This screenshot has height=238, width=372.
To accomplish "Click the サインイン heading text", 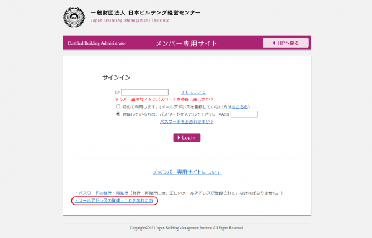I will coord(117,77).
